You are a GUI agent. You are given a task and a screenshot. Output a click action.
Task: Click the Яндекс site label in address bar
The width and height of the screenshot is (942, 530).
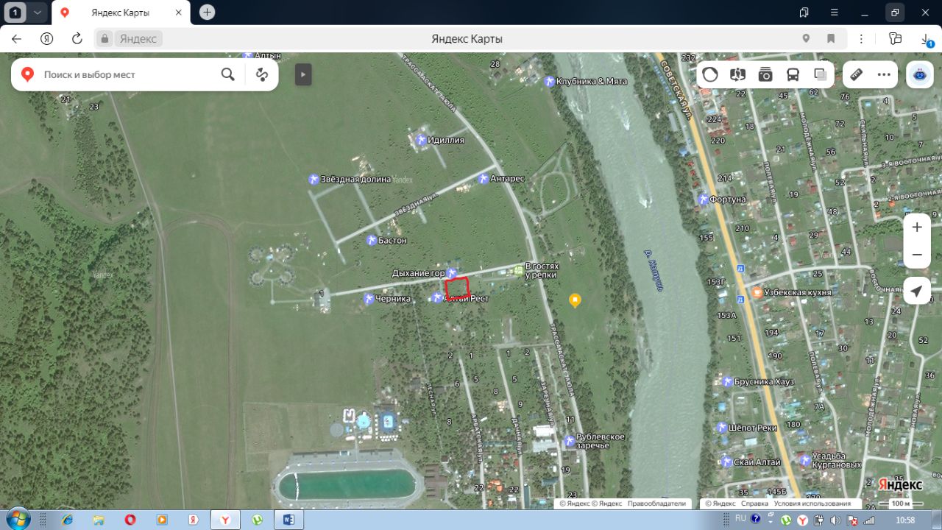(138, 39)
